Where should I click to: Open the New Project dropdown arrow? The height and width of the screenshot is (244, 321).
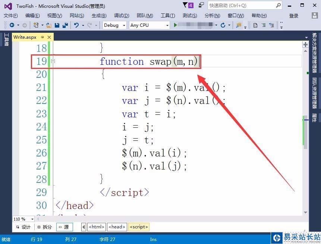pyautogui.click(x=42, y=25)
